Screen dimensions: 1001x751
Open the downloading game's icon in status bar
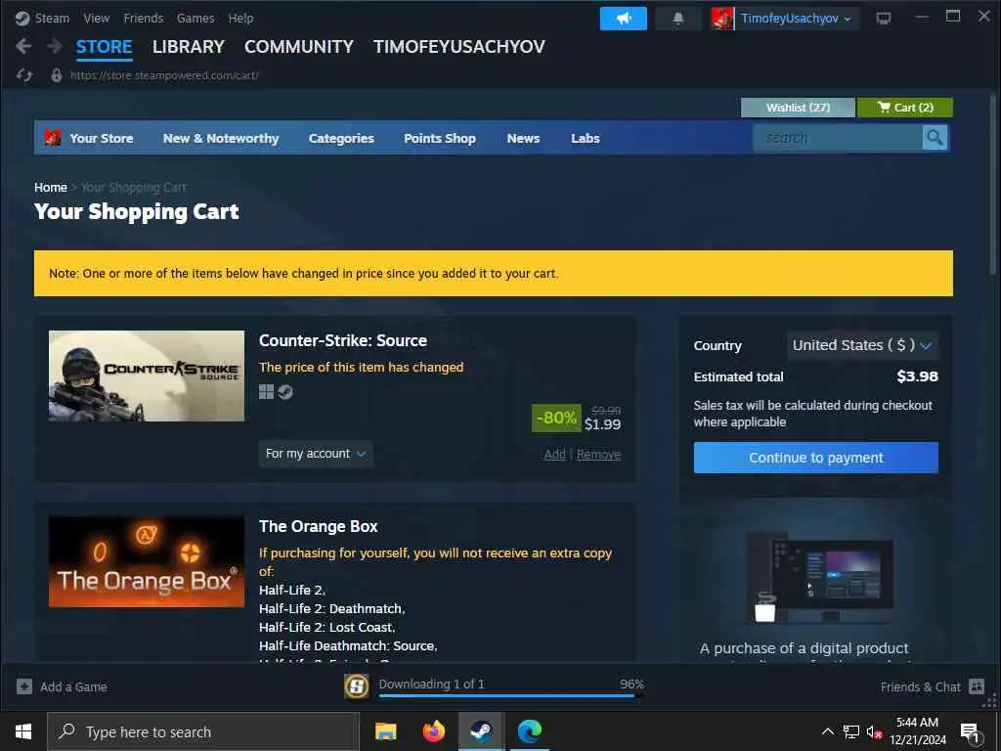pos(357,686)
